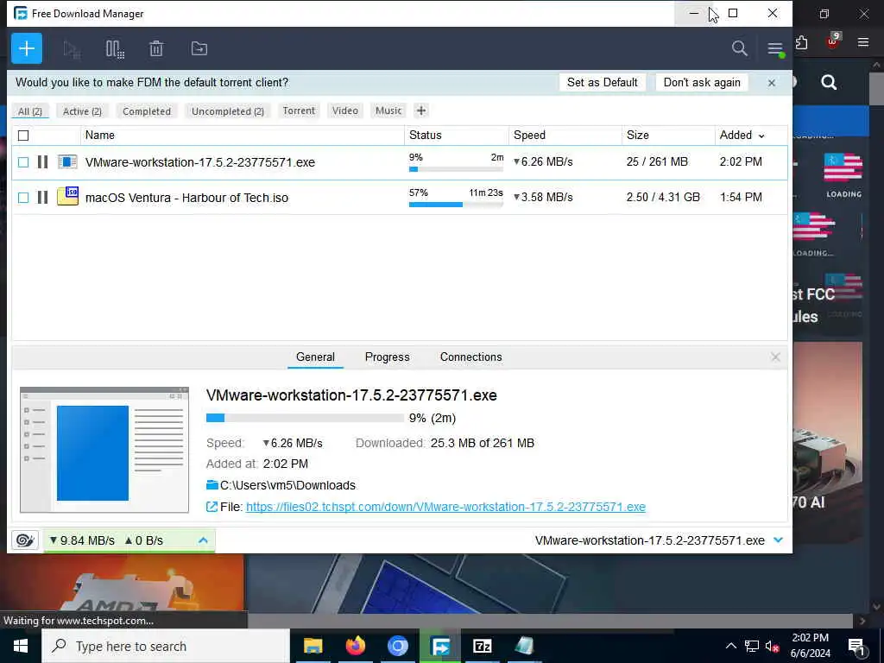Select the Video filter
The height and width of the screenshot is (663, 884).
345,110
